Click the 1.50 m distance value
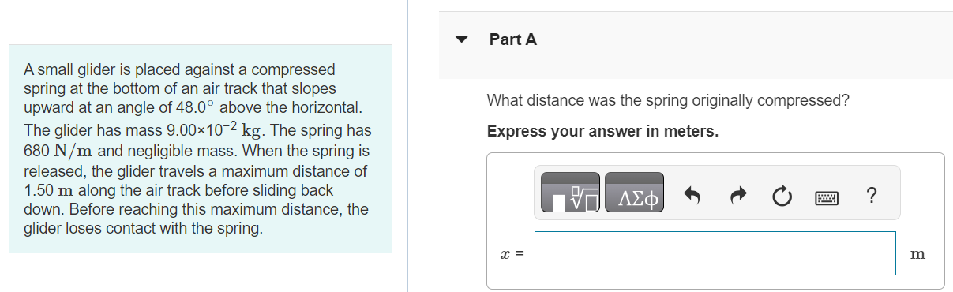The image size is (953, 292). (x=46, y=190)
